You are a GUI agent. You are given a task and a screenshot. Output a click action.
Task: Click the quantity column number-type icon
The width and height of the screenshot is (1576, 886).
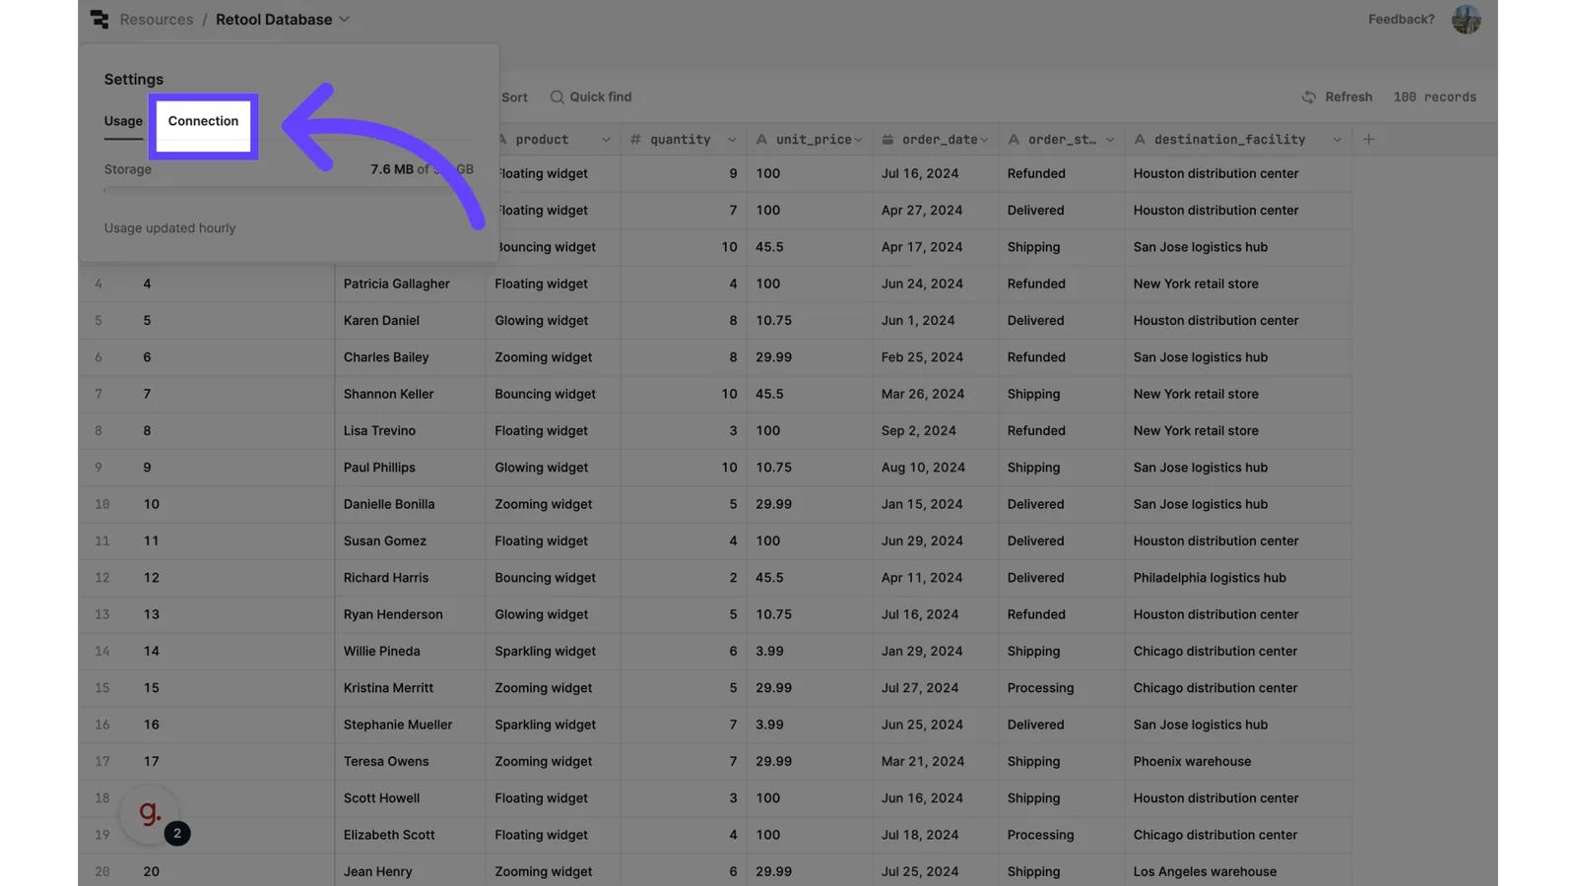pyautogui.click(x=635, y=140)
